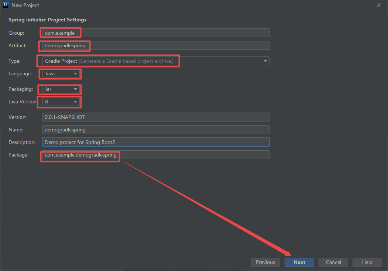Click the Name field containing demogradlespring
This screenshot has height=271, width=388.
[156, 130]
